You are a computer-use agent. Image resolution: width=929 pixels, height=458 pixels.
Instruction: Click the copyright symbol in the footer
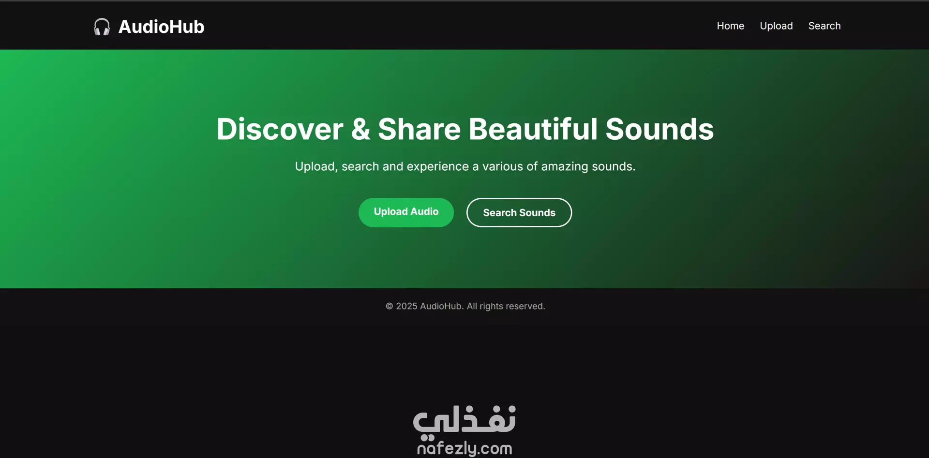(x=389, y=306)
